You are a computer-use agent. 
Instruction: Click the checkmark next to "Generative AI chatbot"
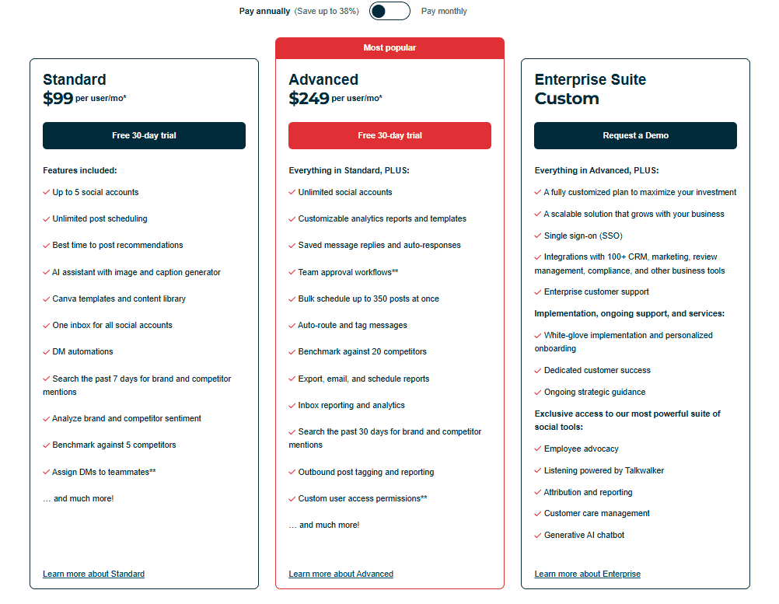click(538, 535)
